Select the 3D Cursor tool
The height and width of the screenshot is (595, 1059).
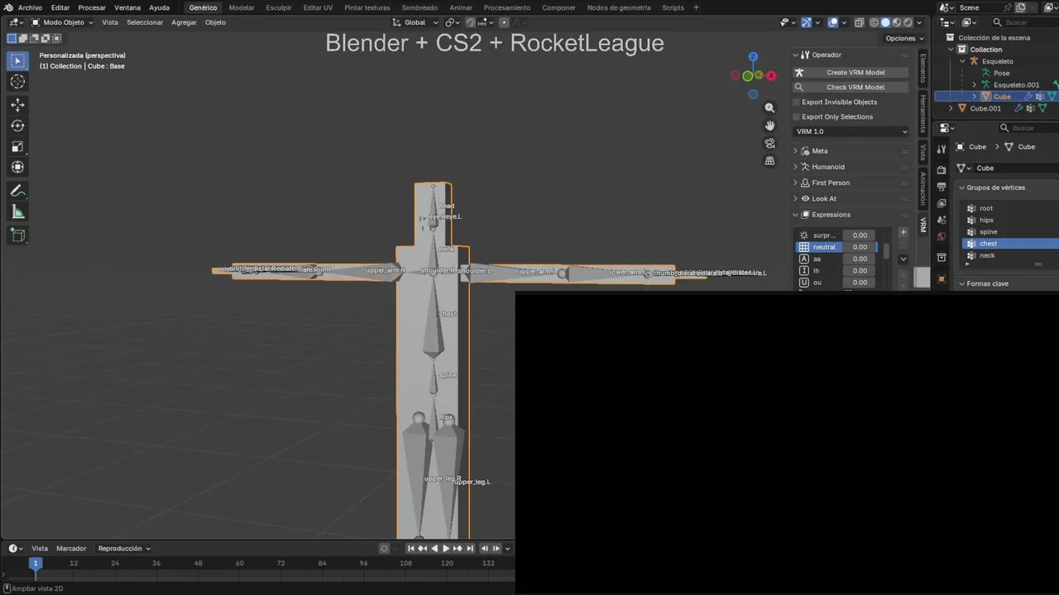pyautogui.click(x=17, y=82)
